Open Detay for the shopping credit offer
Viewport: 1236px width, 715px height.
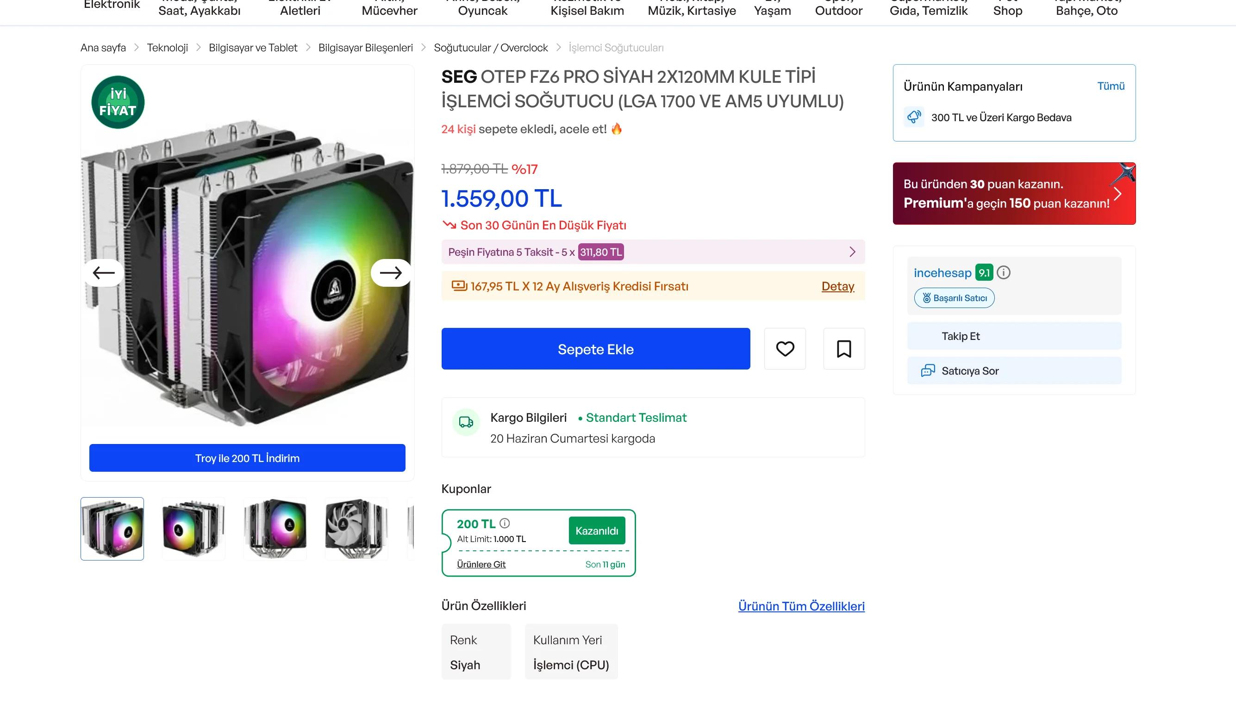pyautogui.click(x=838, y=286)
